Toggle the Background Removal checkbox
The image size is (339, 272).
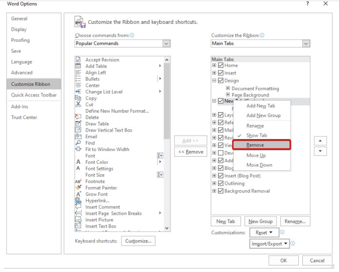pyautogui.click(x=221, y=191)
